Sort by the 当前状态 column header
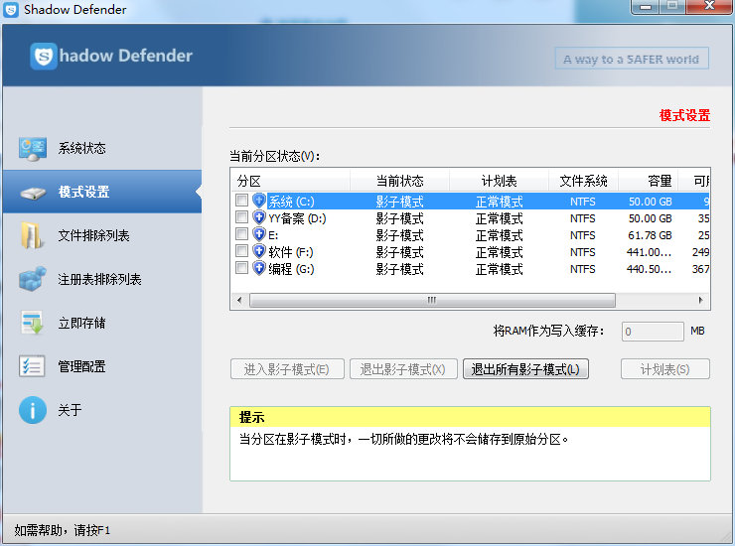The image size is (735, 546). [x=400, y=181]
